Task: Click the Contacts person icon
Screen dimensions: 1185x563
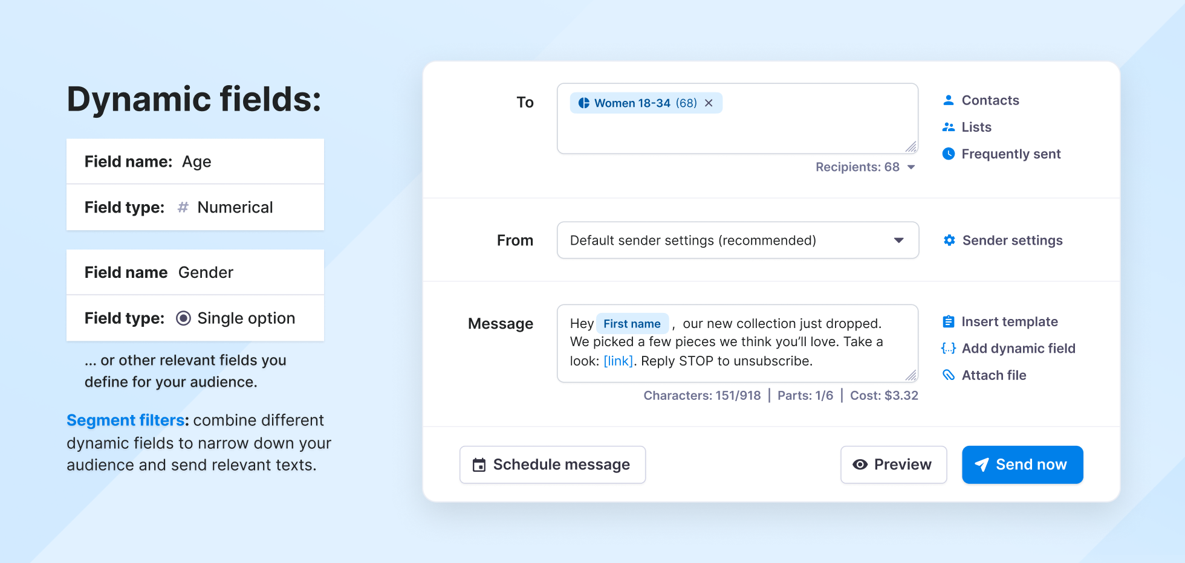Action: pyautogui.click(x=949, y=100)
